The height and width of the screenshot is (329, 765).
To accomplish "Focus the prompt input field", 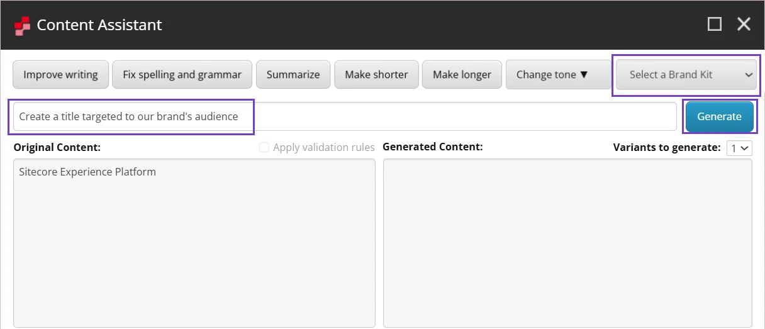I will coord(345,116).
